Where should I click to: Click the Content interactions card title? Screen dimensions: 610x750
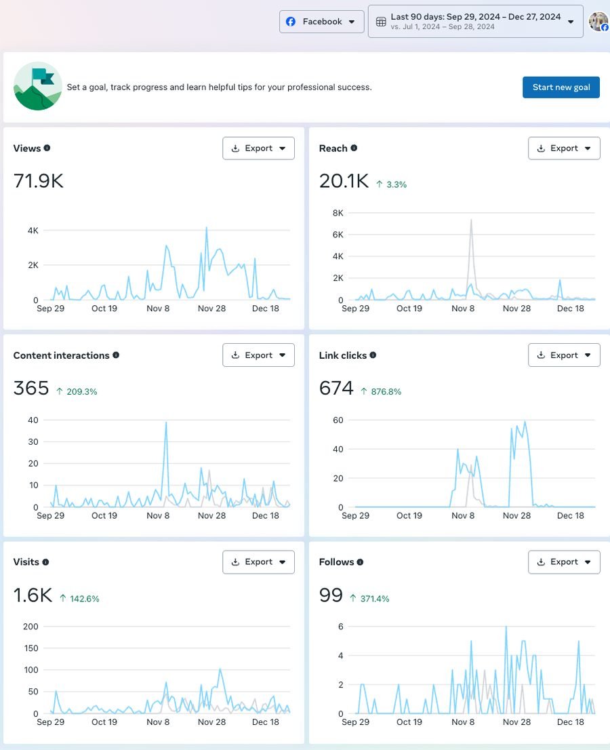[x=61, y=355]
